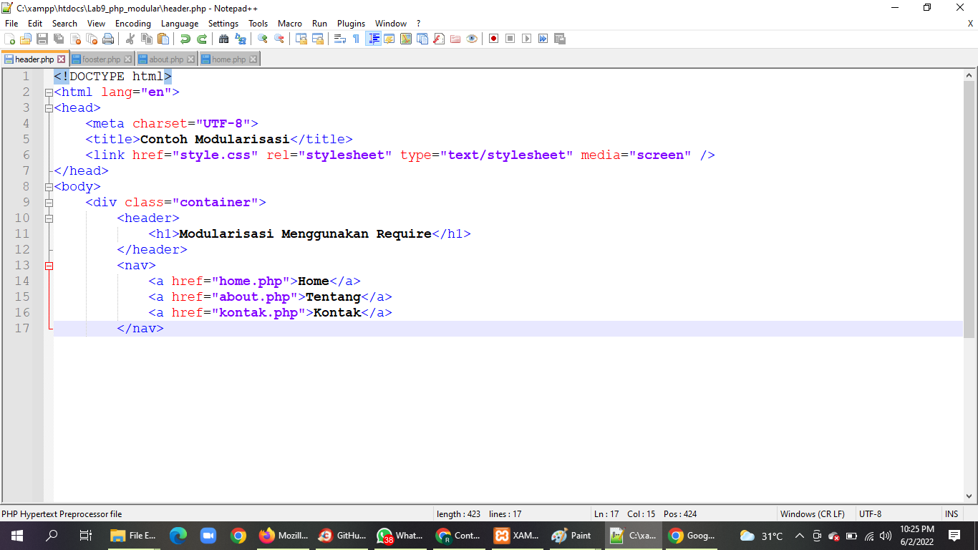This screenshot has width=978, height=550.
Task: Click the Playback macro icon
Action: tap(527, 39)
